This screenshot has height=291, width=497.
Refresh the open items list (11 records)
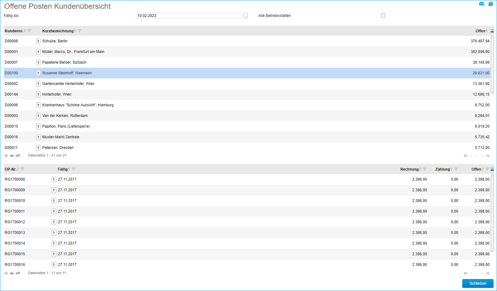pyautogui.click(x=6, y=273)
